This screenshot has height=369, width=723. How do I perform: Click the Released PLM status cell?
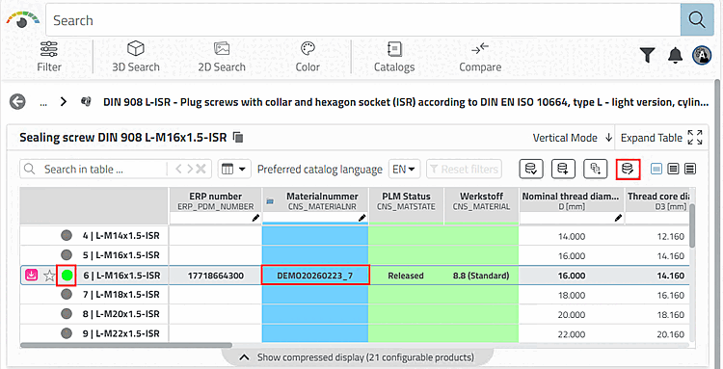(x=406, y=276)
